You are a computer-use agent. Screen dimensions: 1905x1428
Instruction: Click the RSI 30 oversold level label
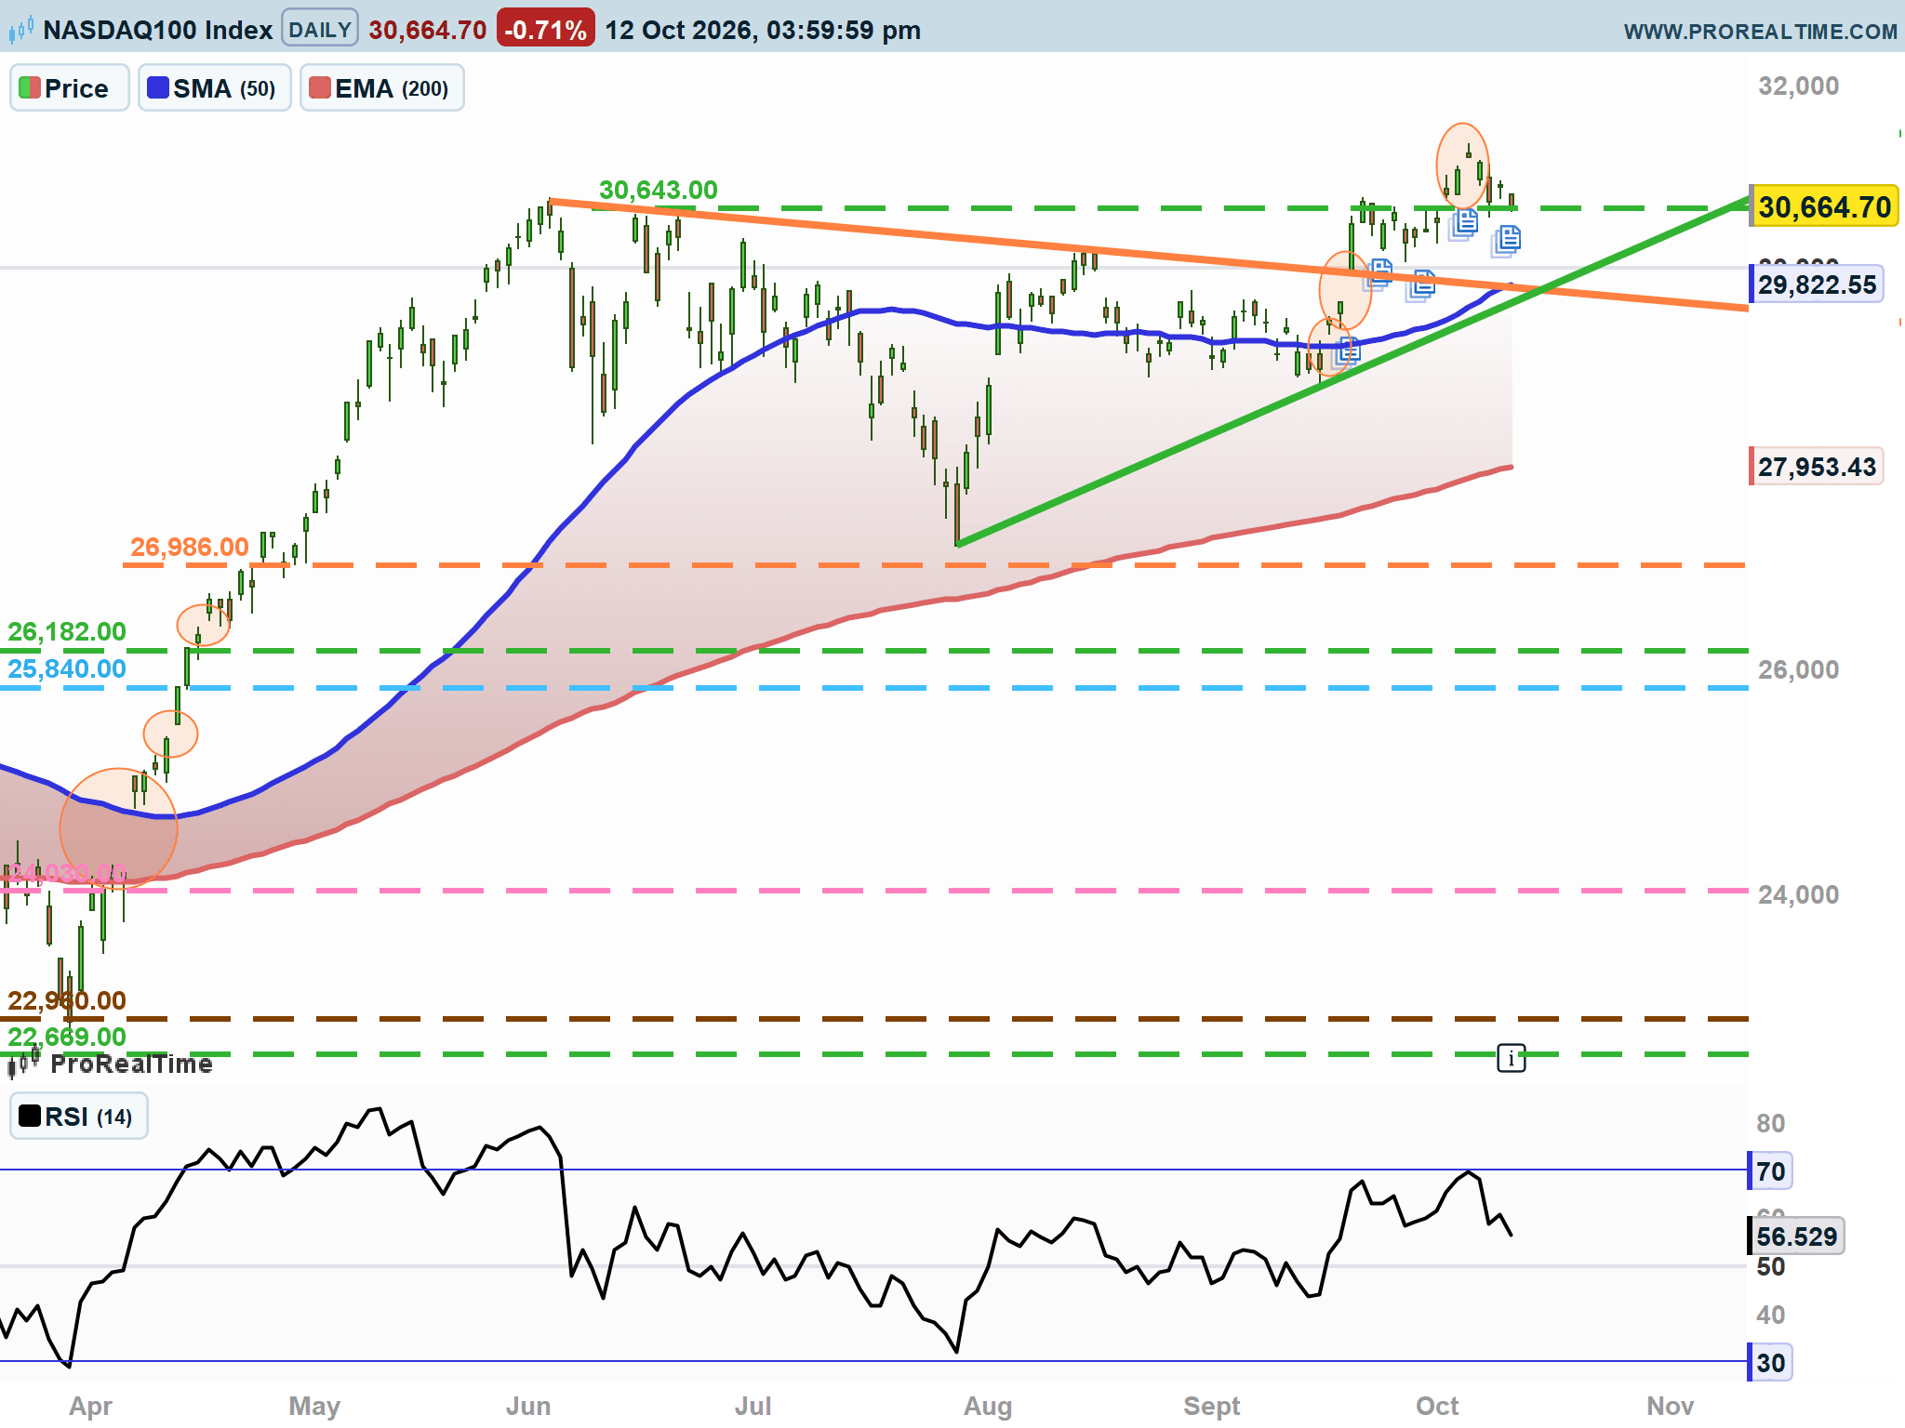point(1770,1363)
